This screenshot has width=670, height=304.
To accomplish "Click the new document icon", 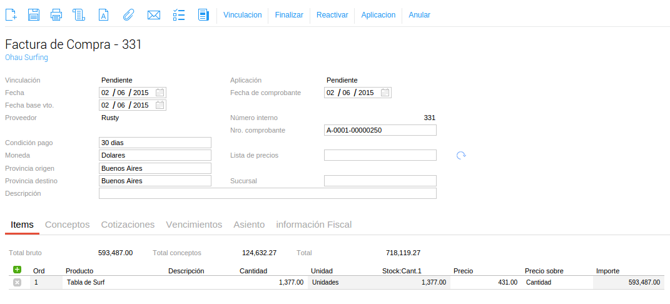I will pos(11,15).
